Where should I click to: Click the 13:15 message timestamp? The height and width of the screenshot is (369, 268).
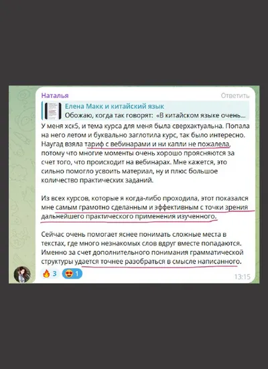[x=242, y=276]
